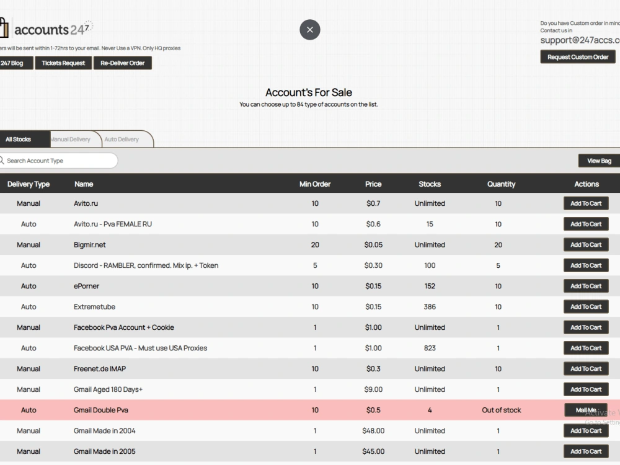Add Gmail Aged 180 Days+ to cart
Screen dimensions: 620x465
click(586, 389)
